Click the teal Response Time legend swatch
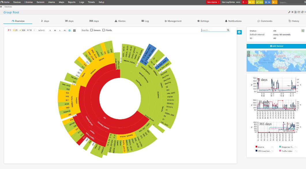The image size is (306, 169). click(280, 147)
